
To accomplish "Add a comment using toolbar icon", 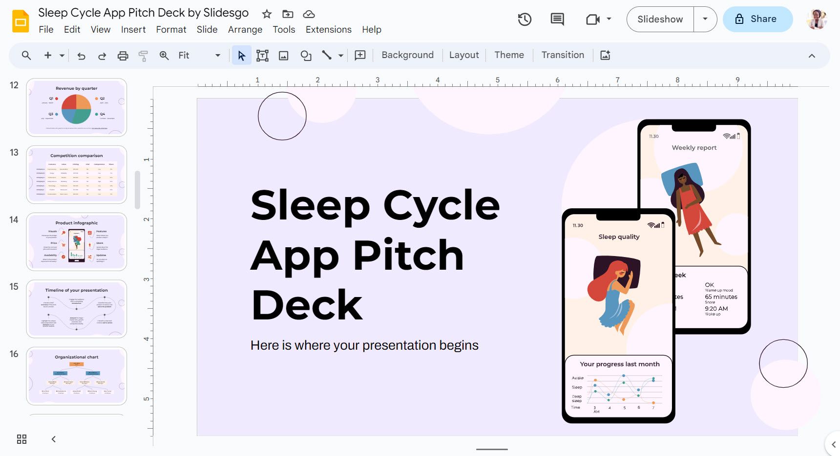I will [360, 56].
